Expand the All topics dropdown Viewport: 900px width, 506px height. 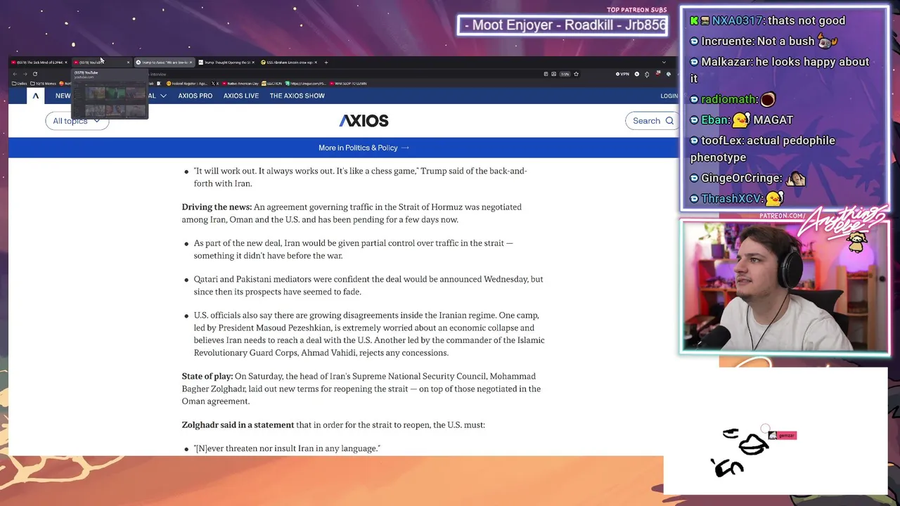[77, 121]
